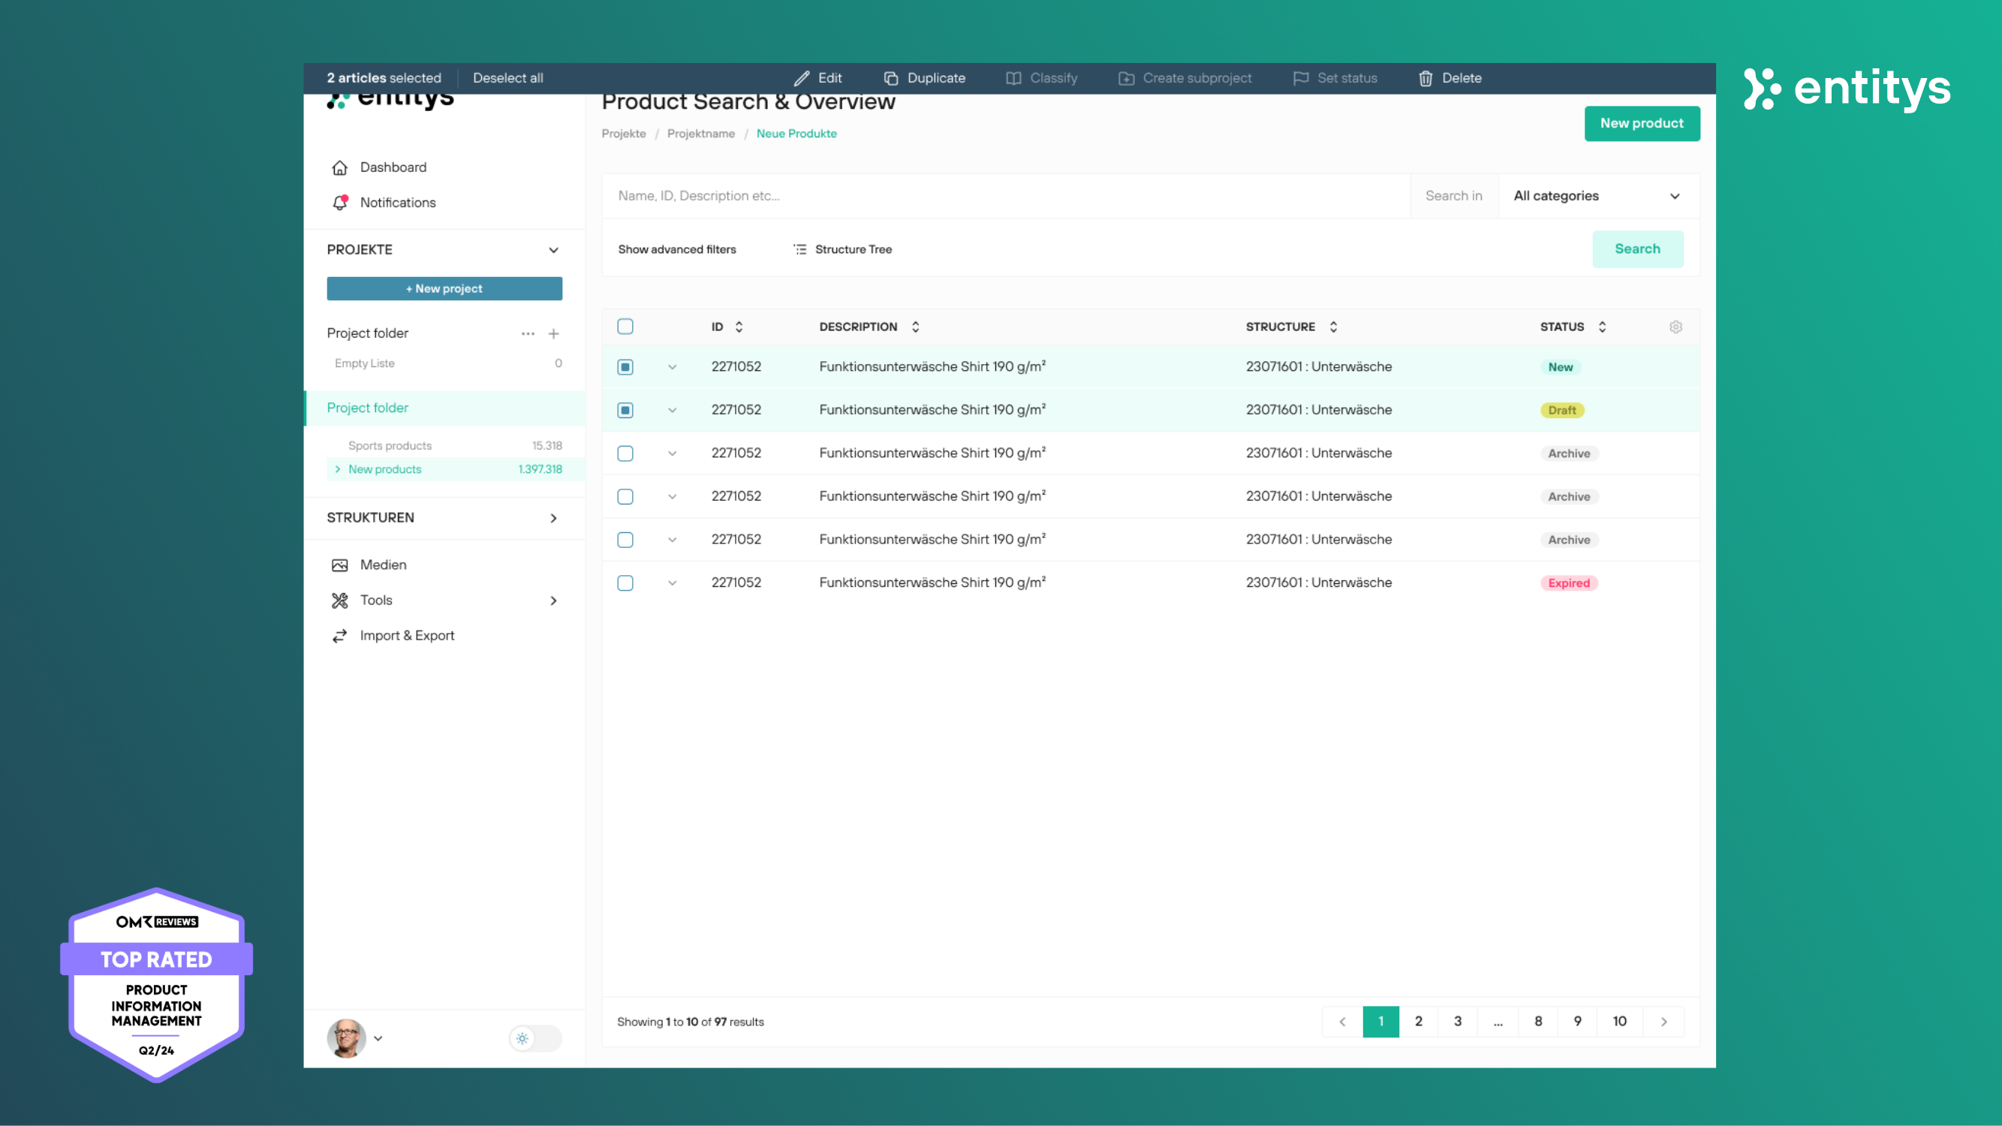Click the Duplicate icon in top bar
Screen dimensions: 2002x1126
click(890, 79)
